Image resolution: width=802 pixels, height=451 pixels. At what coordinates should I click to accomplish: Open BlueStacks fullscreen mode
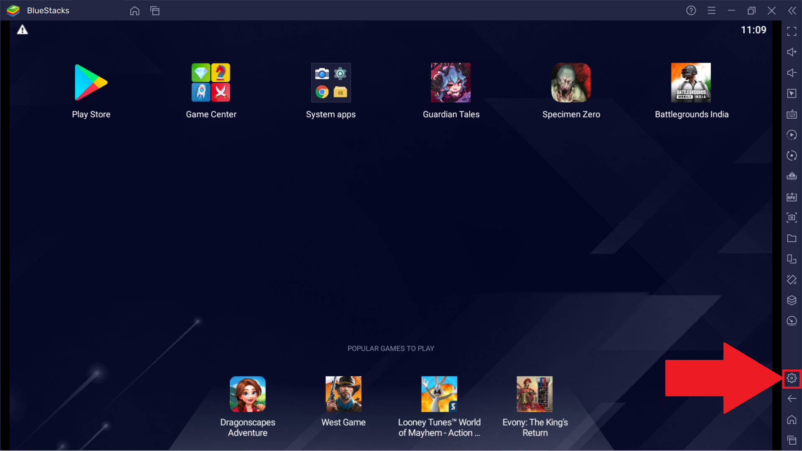pos(792,31)
